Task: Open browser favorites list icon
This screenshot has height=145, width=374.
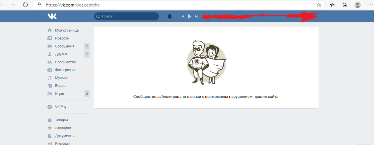Action: tap(333, 5)
